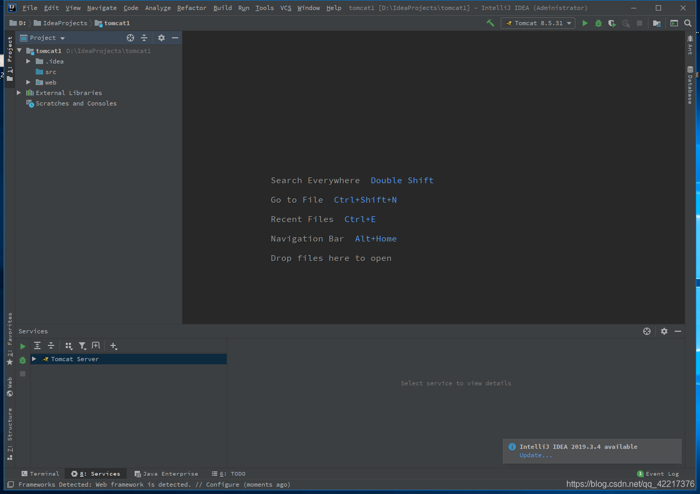
Task: Open Services panel gear settings
Action: (664, 331)
